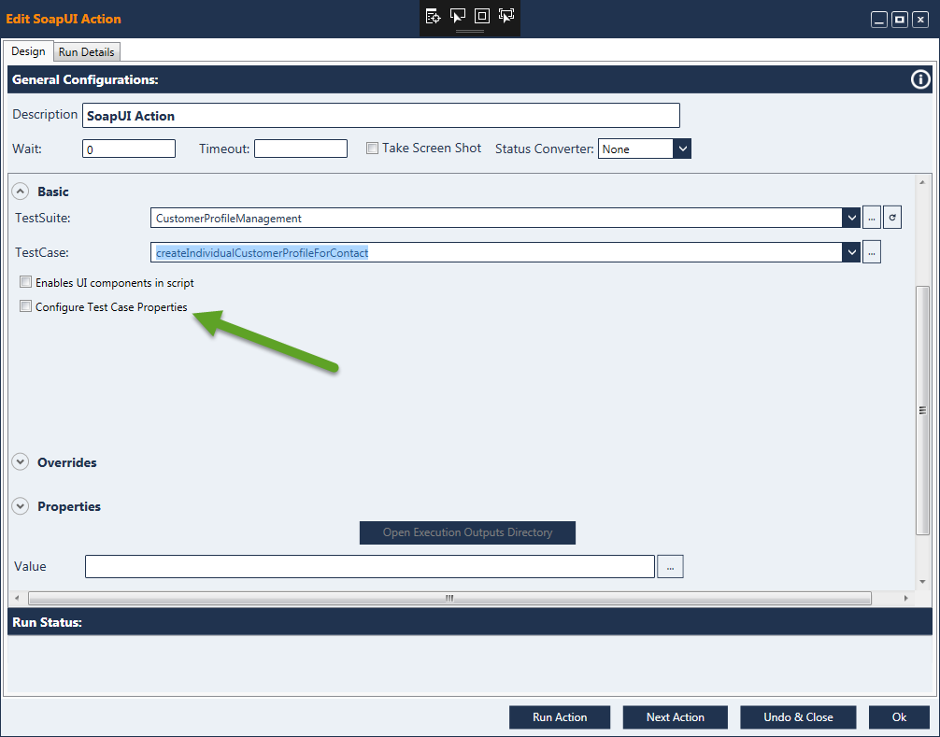Check Enables UI components in script

tap(26, 281)
